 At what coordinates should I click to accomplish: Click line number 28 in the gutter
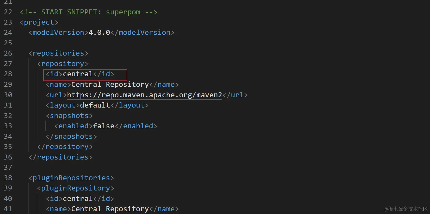tap(8, 74)
